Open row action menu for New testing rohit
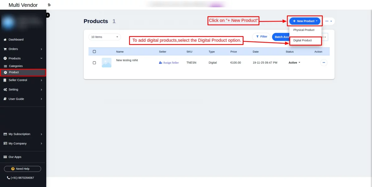Image resolution: width=372 pixels, height=187 pixels. [x=324, y=63]
